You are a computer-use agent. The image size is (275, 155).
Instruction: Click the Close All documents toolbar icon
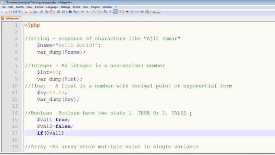(31, 12)
